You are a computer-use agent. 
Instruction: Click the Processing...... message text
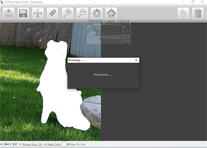click(103, 75)
